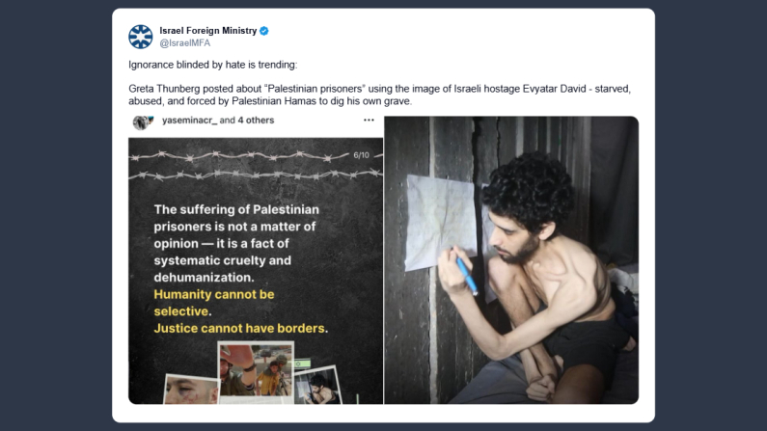The width and height of the screenshot is (767, 431).
Task: Open the left slide image with white text
Action: click(x=256, y=271)
